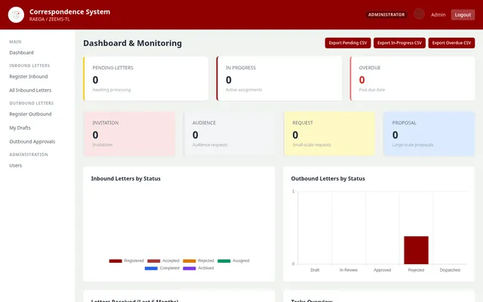Click the Correspondence System title text
Screen dimensions: 483x302
(x=69, y=12)
